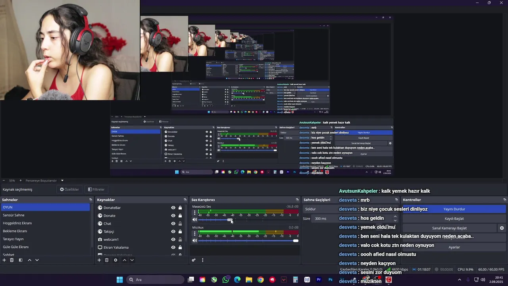
Task: Hide the DonateBar source with eye icon
Action: [173, 208]
